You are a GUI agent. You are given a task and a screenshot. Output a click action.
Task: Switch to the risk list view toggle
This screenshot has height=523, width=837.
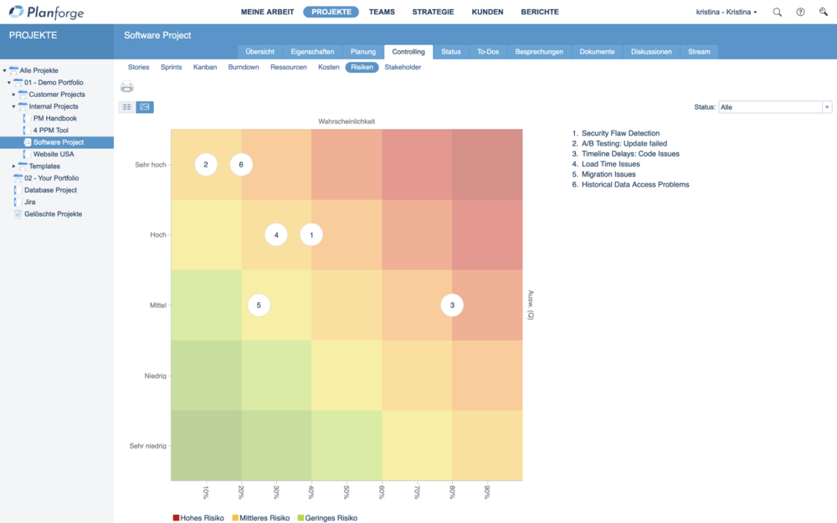127,107
